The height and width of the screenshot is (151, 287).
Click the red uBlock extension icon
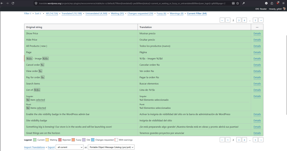click(278, 3)
